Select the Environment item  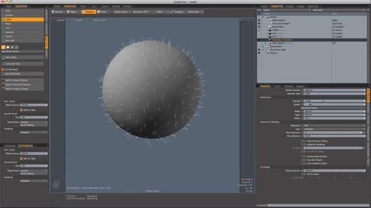click(276, 46)
